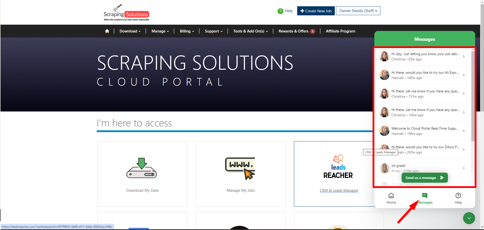This screenshot has height=230, width=484.
Task: Open Messages tab in chat widget
Action: click(x=425, y=199)
